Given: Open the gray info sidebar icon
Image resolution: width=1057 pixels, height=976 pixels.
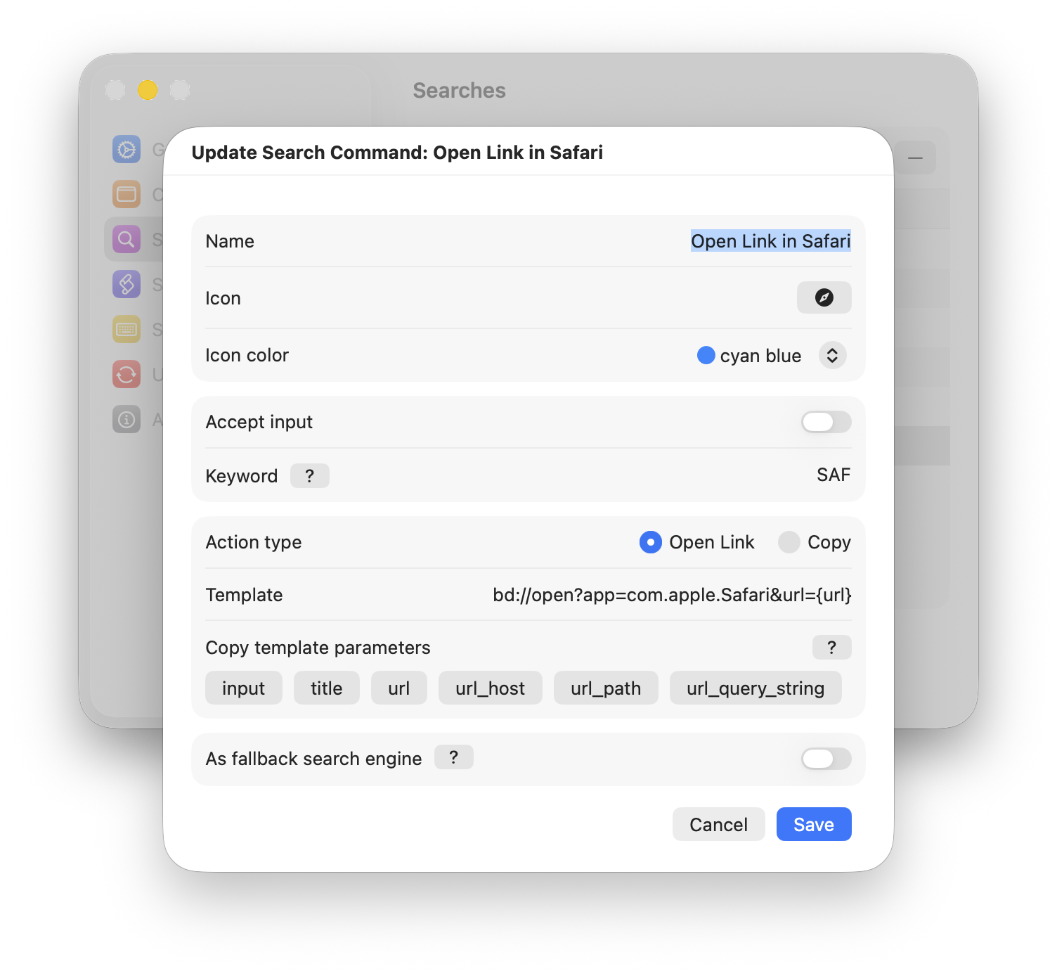Looking at the screenshot, I should point(127,419).
